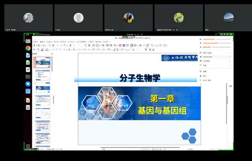252x161 pixels.
Task: Expand the Wi-Fi network submenu chevron
Action: coord(230,57)
